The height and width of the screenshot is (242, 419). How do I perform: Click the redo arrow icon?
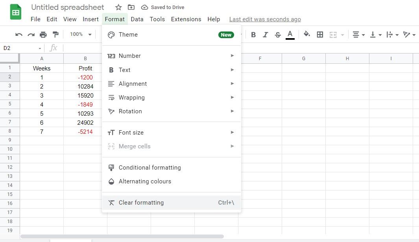click(31, 35)
